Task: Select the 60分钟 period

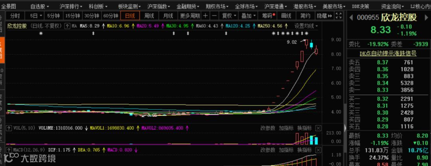Action: pos(111,16)
